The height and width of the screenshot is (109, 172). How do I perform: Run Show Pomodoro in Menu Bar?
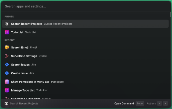pyautogui.click(x=30, y=82)
